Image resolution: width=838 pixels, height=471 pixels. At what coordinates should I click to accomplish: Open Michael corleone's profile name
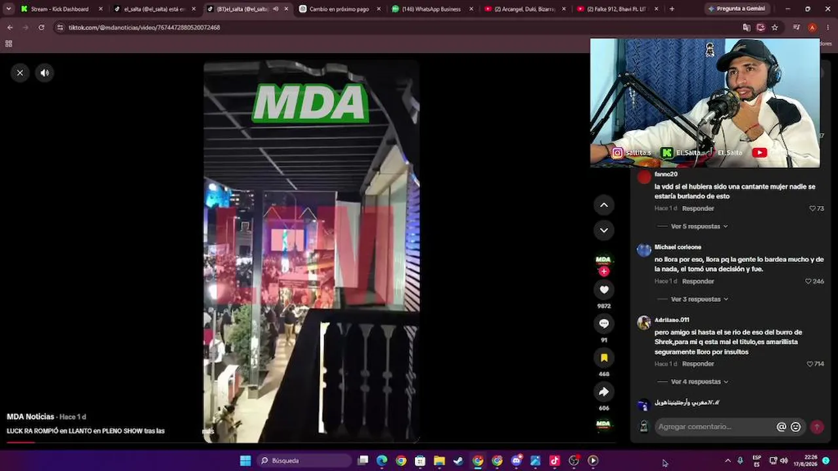678,247
